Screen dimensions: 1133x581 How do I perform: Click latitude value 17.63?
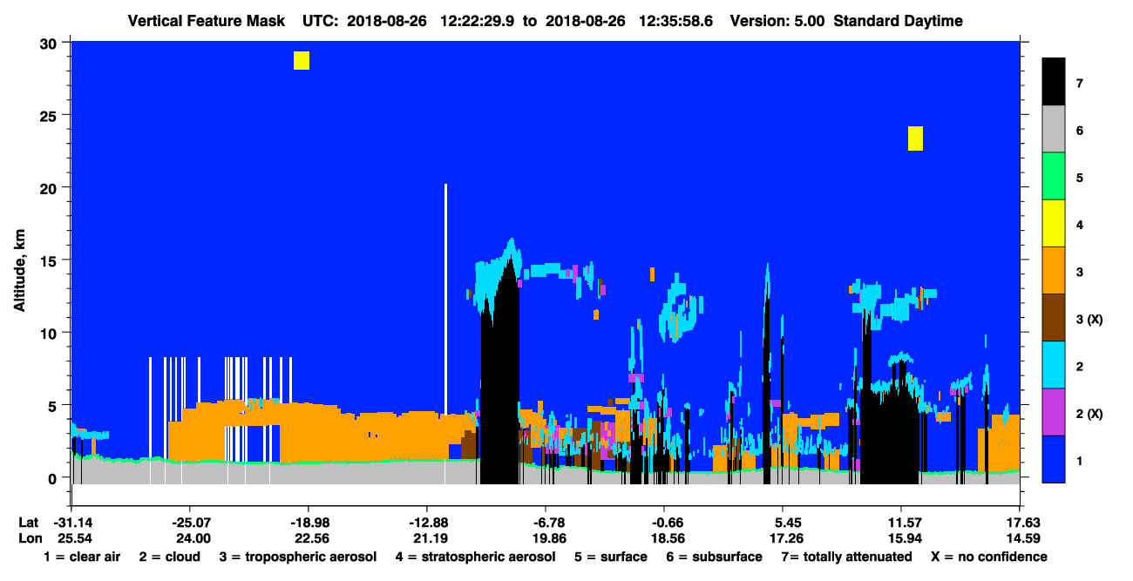click(x=1021, y=522)
